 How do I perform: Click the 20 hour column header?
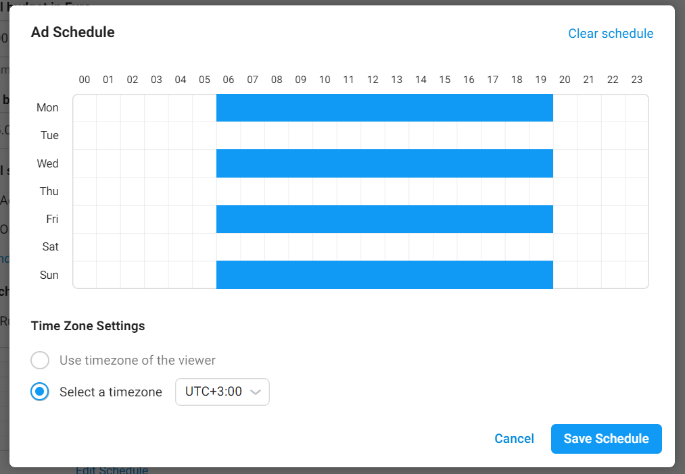[x=565, y=80]
